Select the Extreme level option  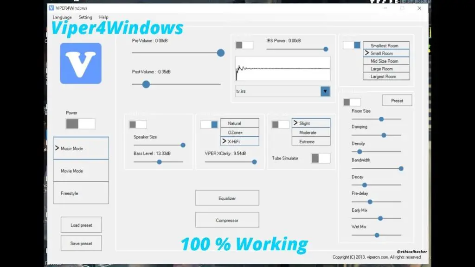pyautogui.click(x=311, y=141)
